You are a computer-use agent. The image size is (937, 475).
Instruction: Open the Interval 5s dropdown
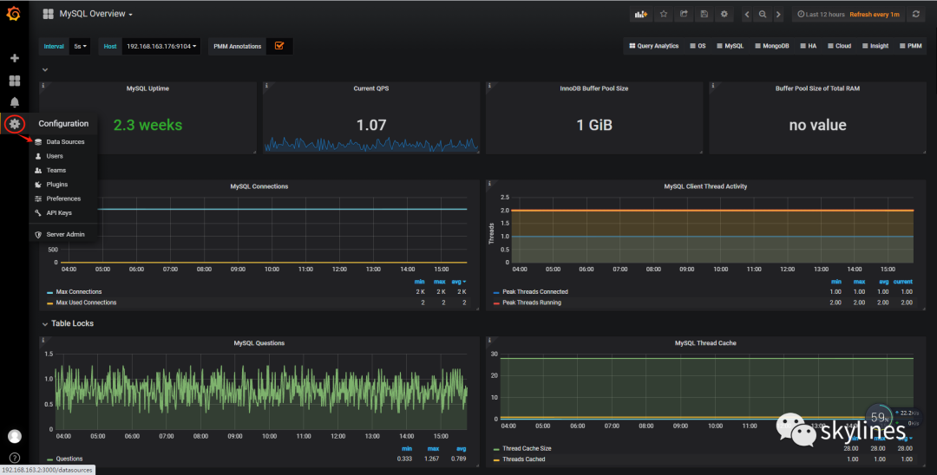pos(80,46)
